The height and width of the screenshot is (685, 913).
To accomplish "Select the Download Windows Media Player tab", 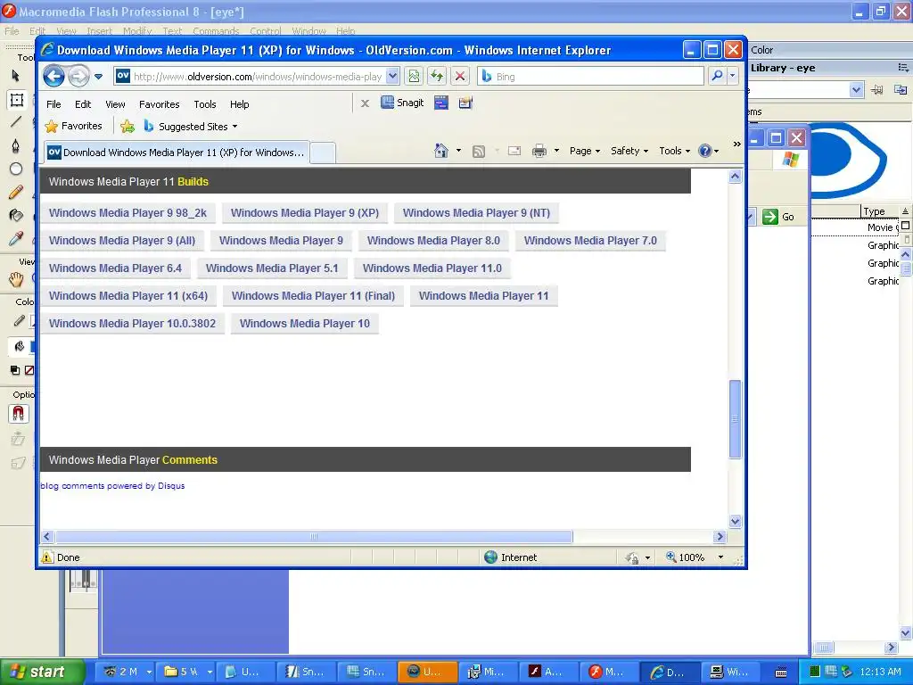I will [x=177, y=153].
